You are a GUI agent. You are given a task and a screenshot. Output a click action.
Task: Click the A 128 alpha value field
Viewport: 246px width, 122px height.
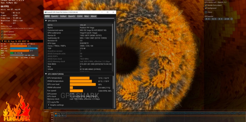[x=227, y=19]
